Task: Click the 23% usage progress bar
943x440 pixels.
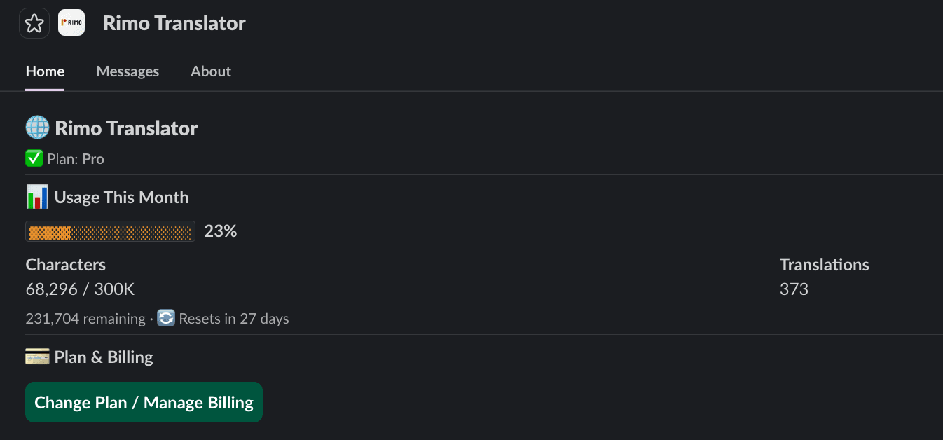Action: [x=110, y=231]
